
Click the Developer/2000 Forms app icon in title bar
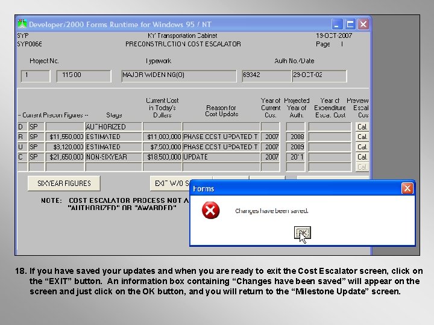tap(22, 24)
